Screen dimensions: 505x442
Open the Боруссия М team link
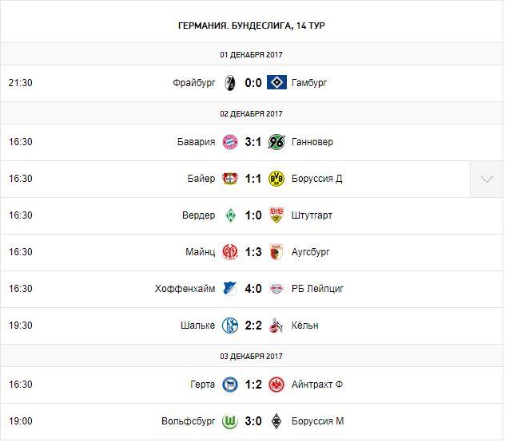(x=320, y=421)
